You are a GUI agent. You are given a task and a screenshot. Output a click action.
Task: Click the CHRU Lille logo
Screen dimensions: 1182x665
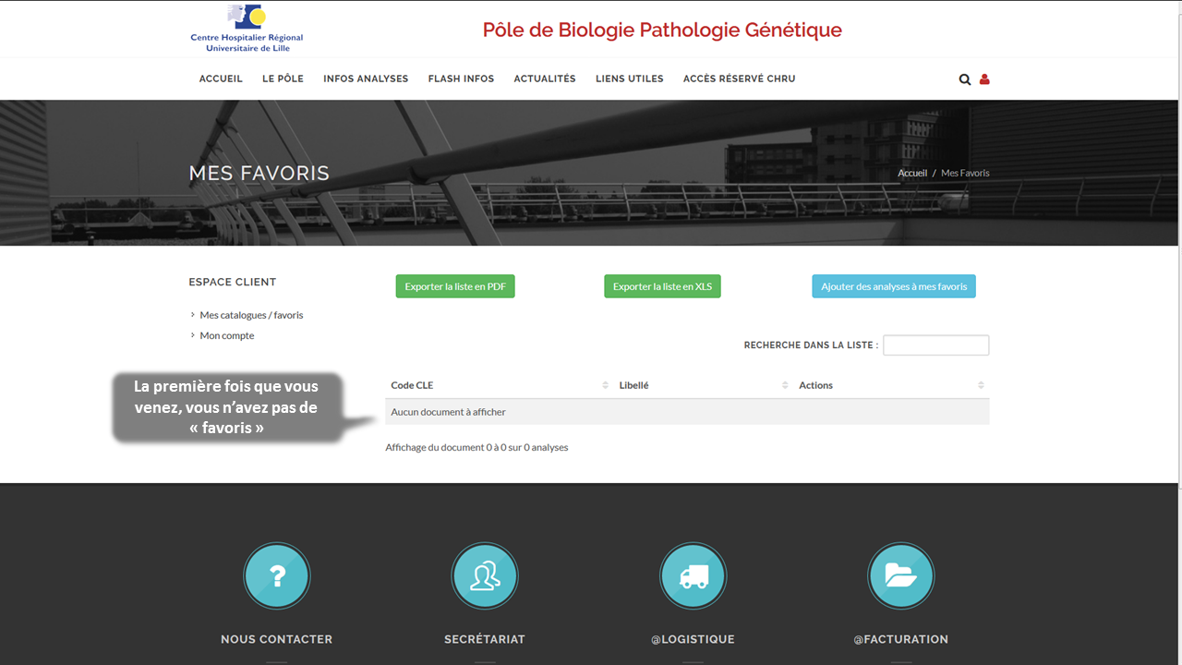(247, 29)
